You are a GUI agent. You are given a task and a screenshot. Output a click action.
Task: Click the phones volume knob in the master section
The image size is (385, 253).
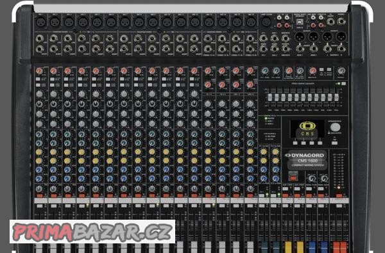pyautogui.click(x=341, y=71)
